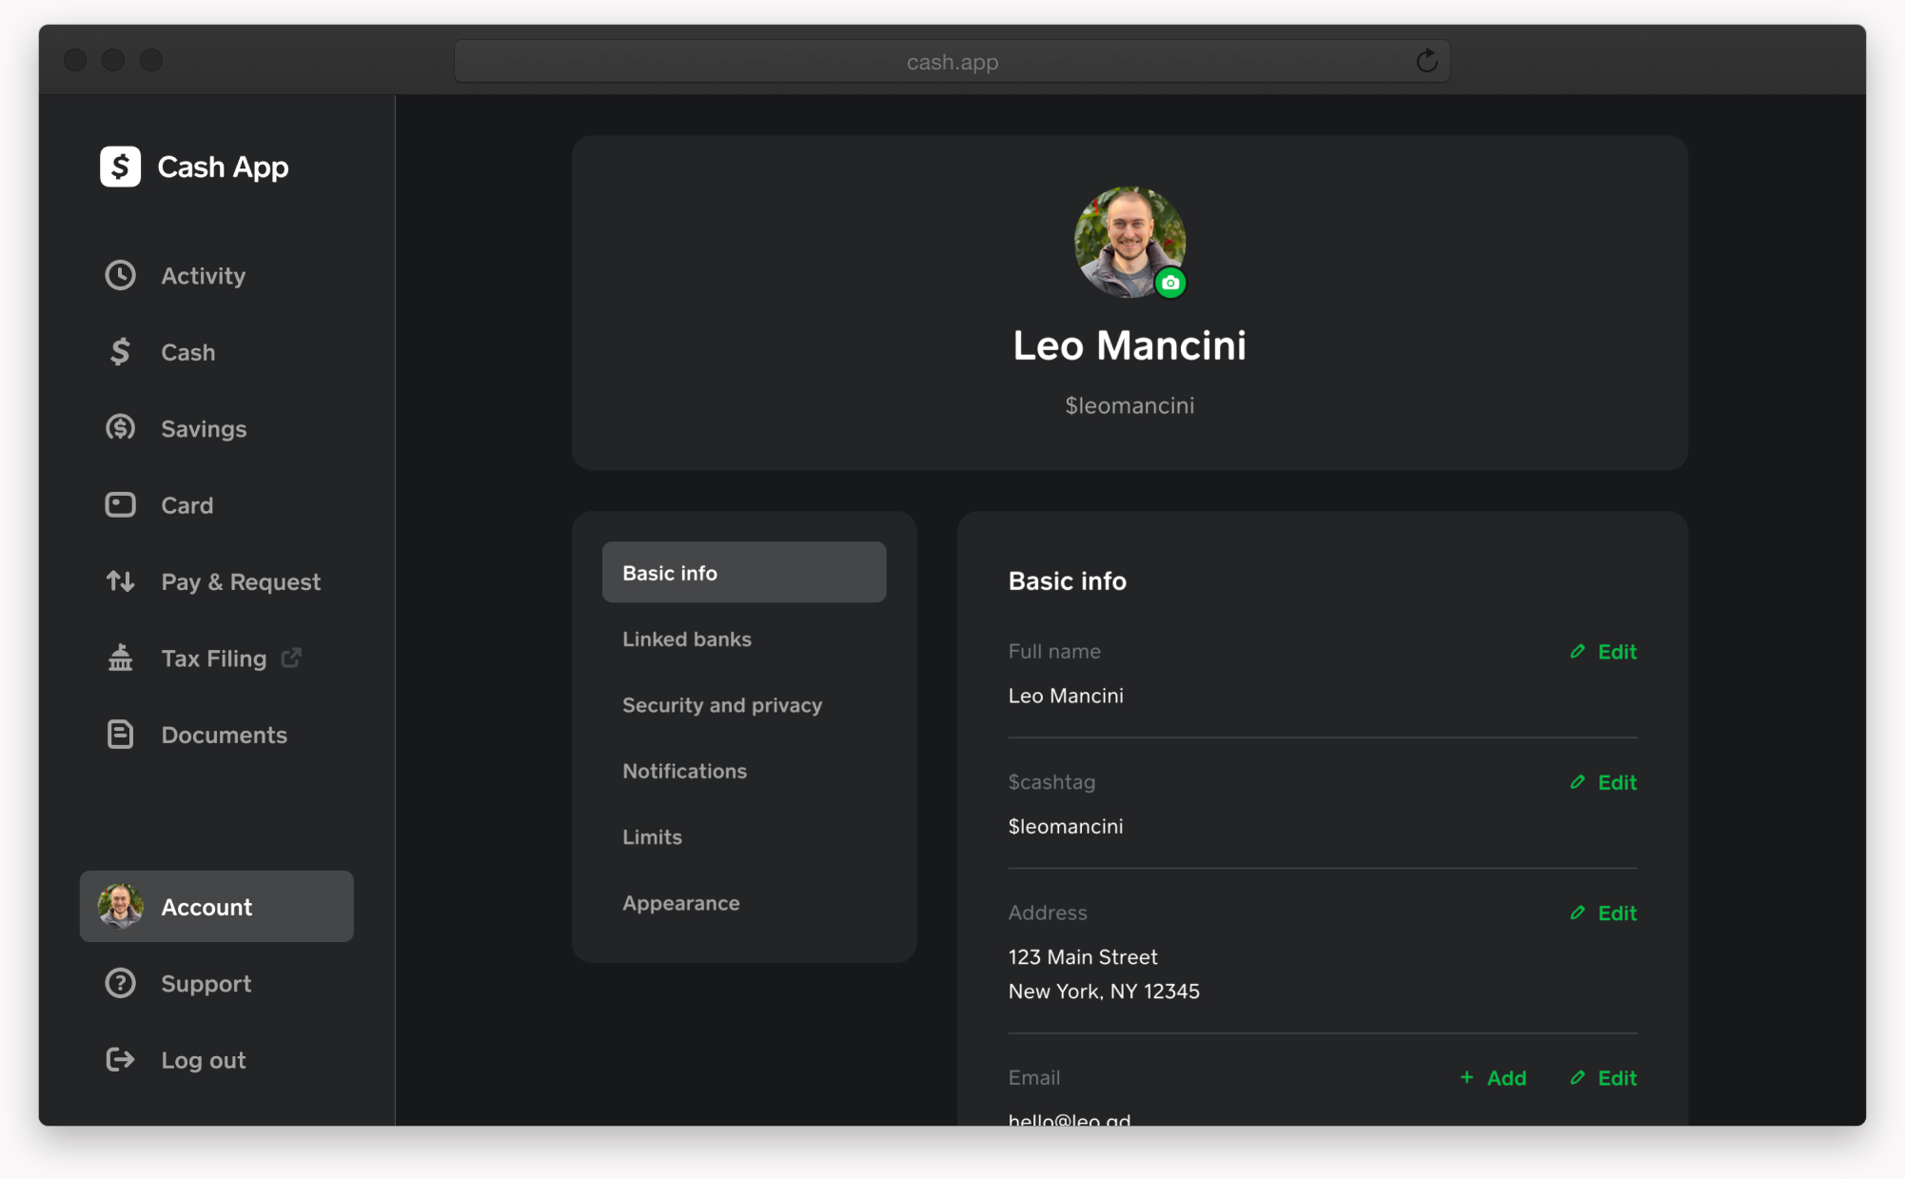1905x1179 pixels.
Task: Edit the Full name field
Action: click(1603, 652)
